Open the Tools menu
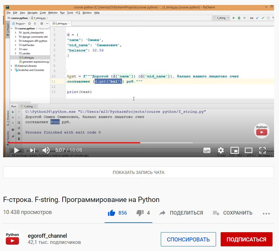 [70, 13]
